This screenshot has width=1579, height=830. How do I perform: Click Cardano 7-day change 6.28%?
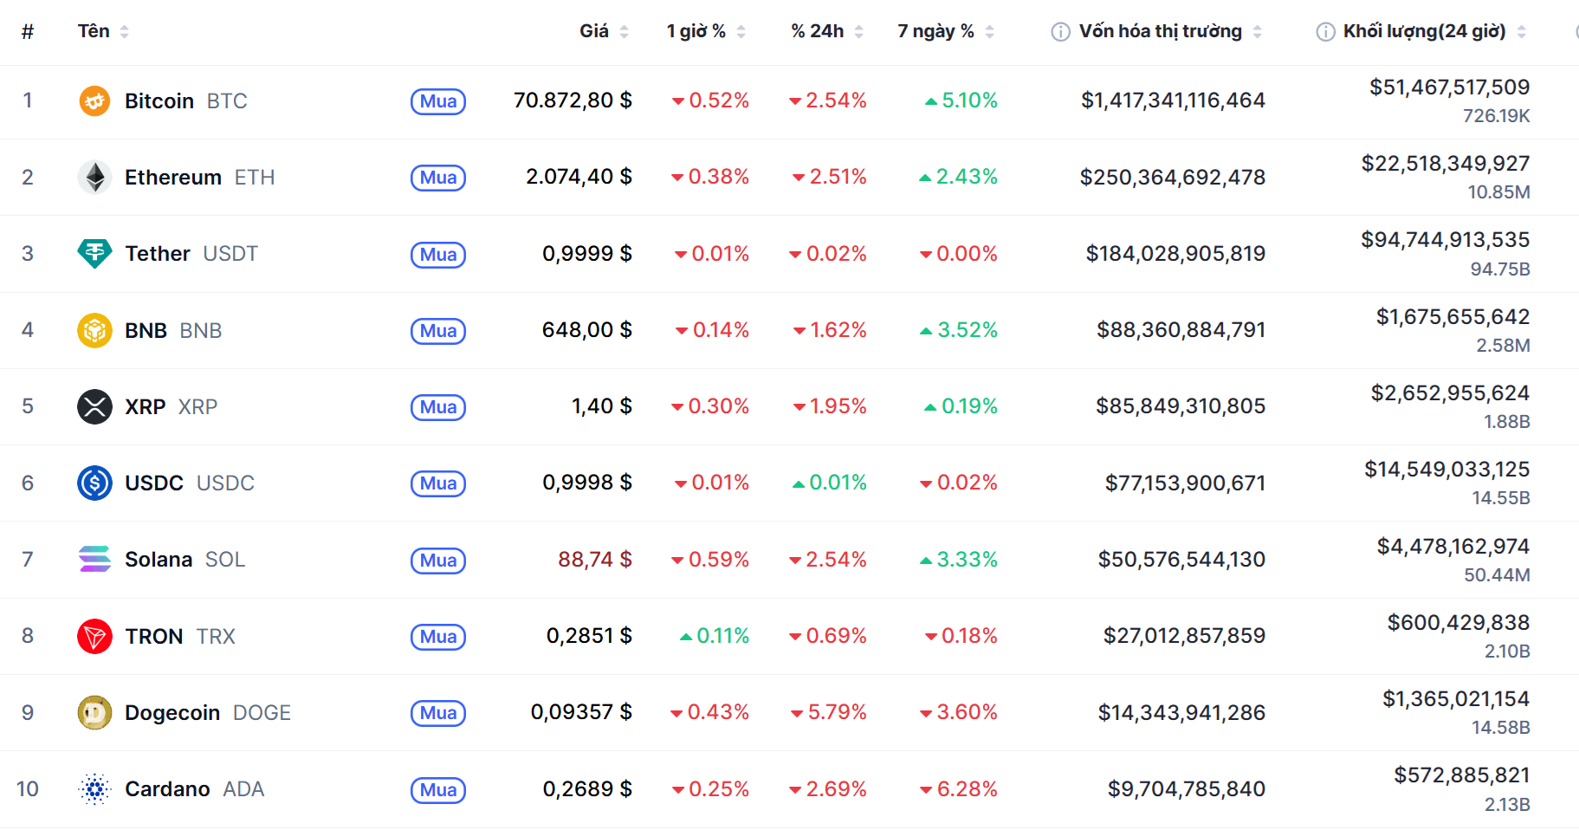point(959,789)
